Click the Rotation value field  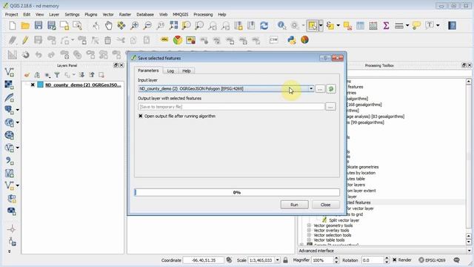coord(373,260)
